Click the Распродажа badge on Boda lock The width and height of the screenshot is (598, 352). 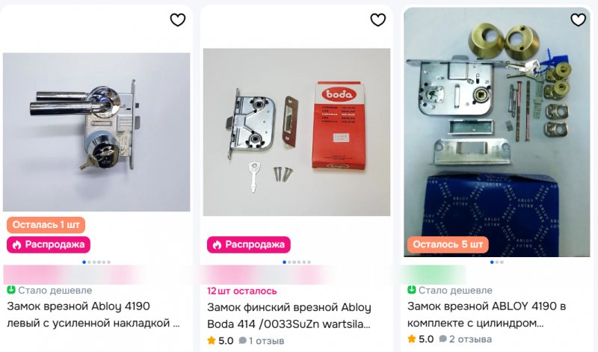click(249, 244)
